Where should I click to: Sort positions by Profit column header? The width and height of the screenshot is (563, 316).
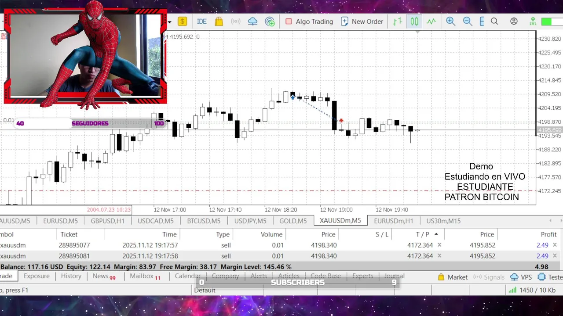[x=548, y=234]
